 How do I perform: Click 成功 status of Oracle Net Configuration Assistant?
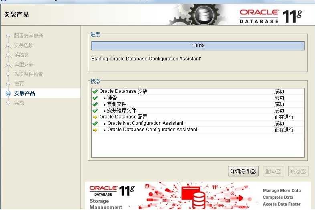click(279, 123)
